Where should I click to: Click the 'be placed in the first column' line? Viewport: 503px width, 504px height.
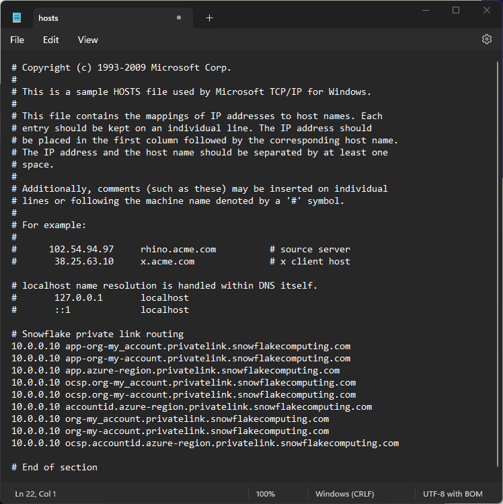[x=205, y=141]
